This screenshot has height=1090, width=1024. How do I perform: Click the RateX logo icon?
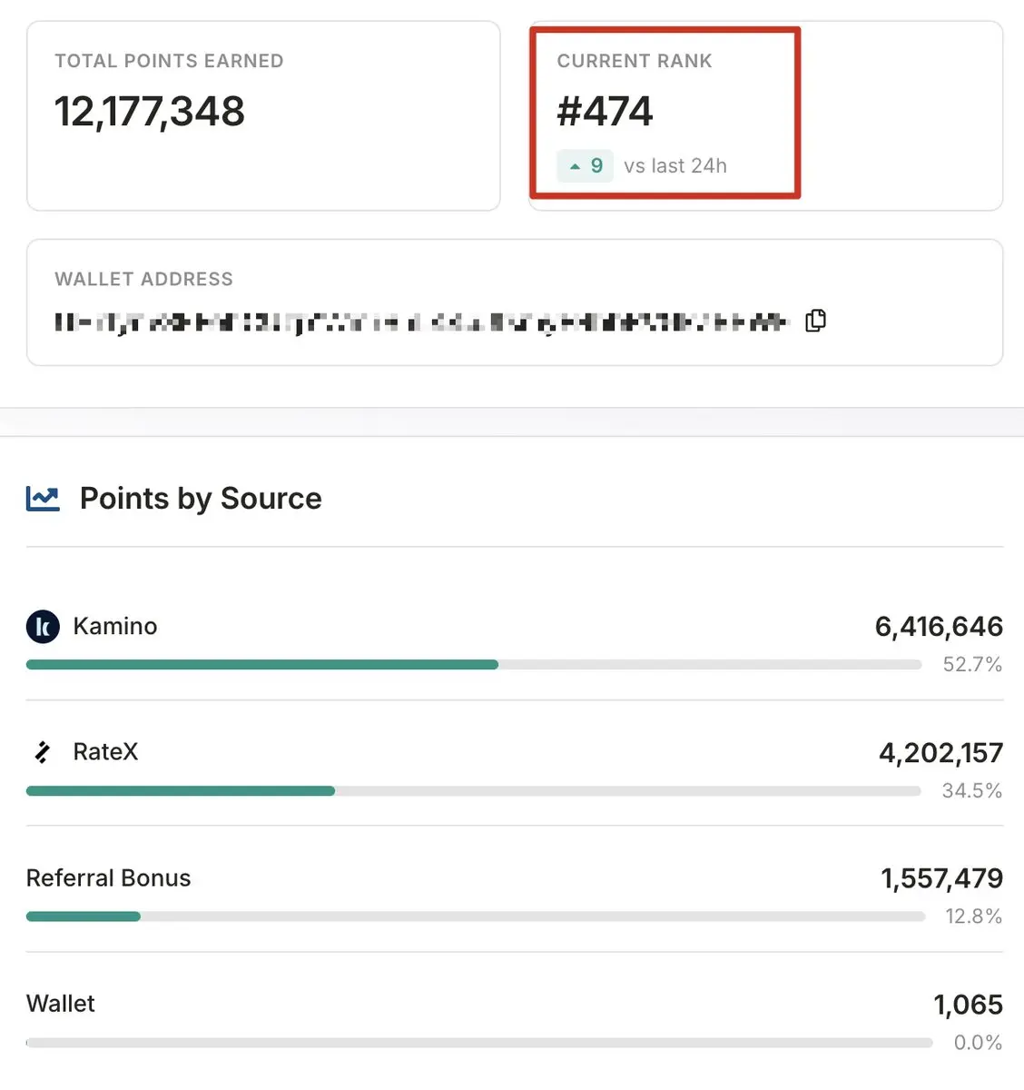pyautogui.click(x=42, y=752)
